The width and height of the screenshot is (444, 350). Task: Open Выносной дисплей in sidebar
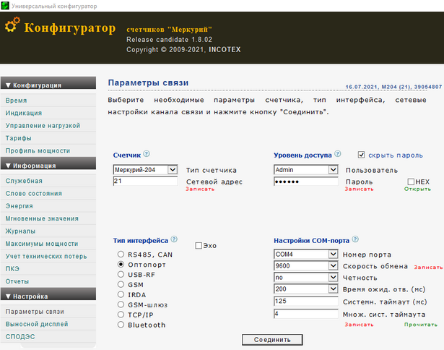[x=48, y=324]
